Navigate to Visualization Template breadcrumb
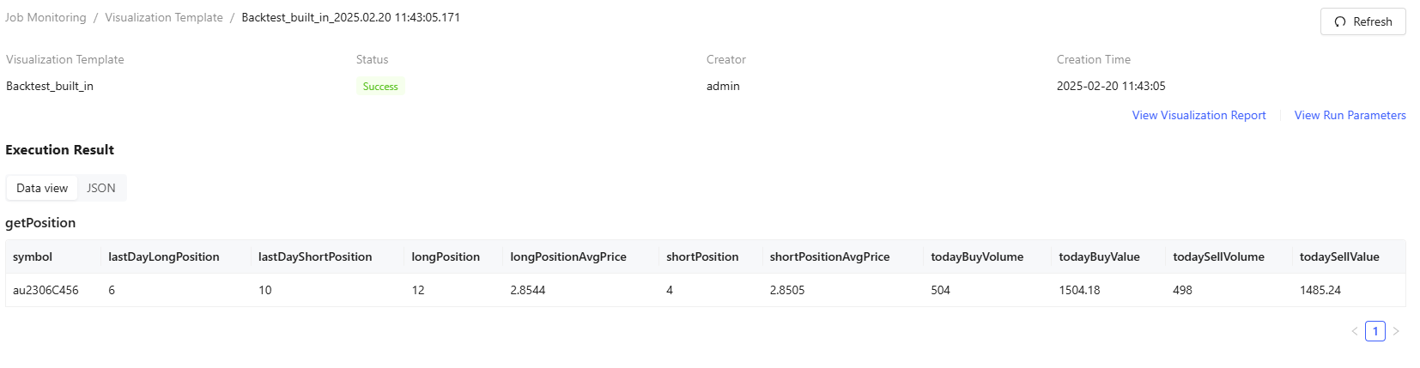This screenshot has height=368, width=1420. pos(164,17)
